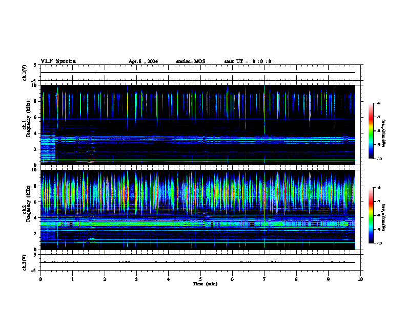
Task: Click time axis tick label "4"
Action: click(168, 279)
